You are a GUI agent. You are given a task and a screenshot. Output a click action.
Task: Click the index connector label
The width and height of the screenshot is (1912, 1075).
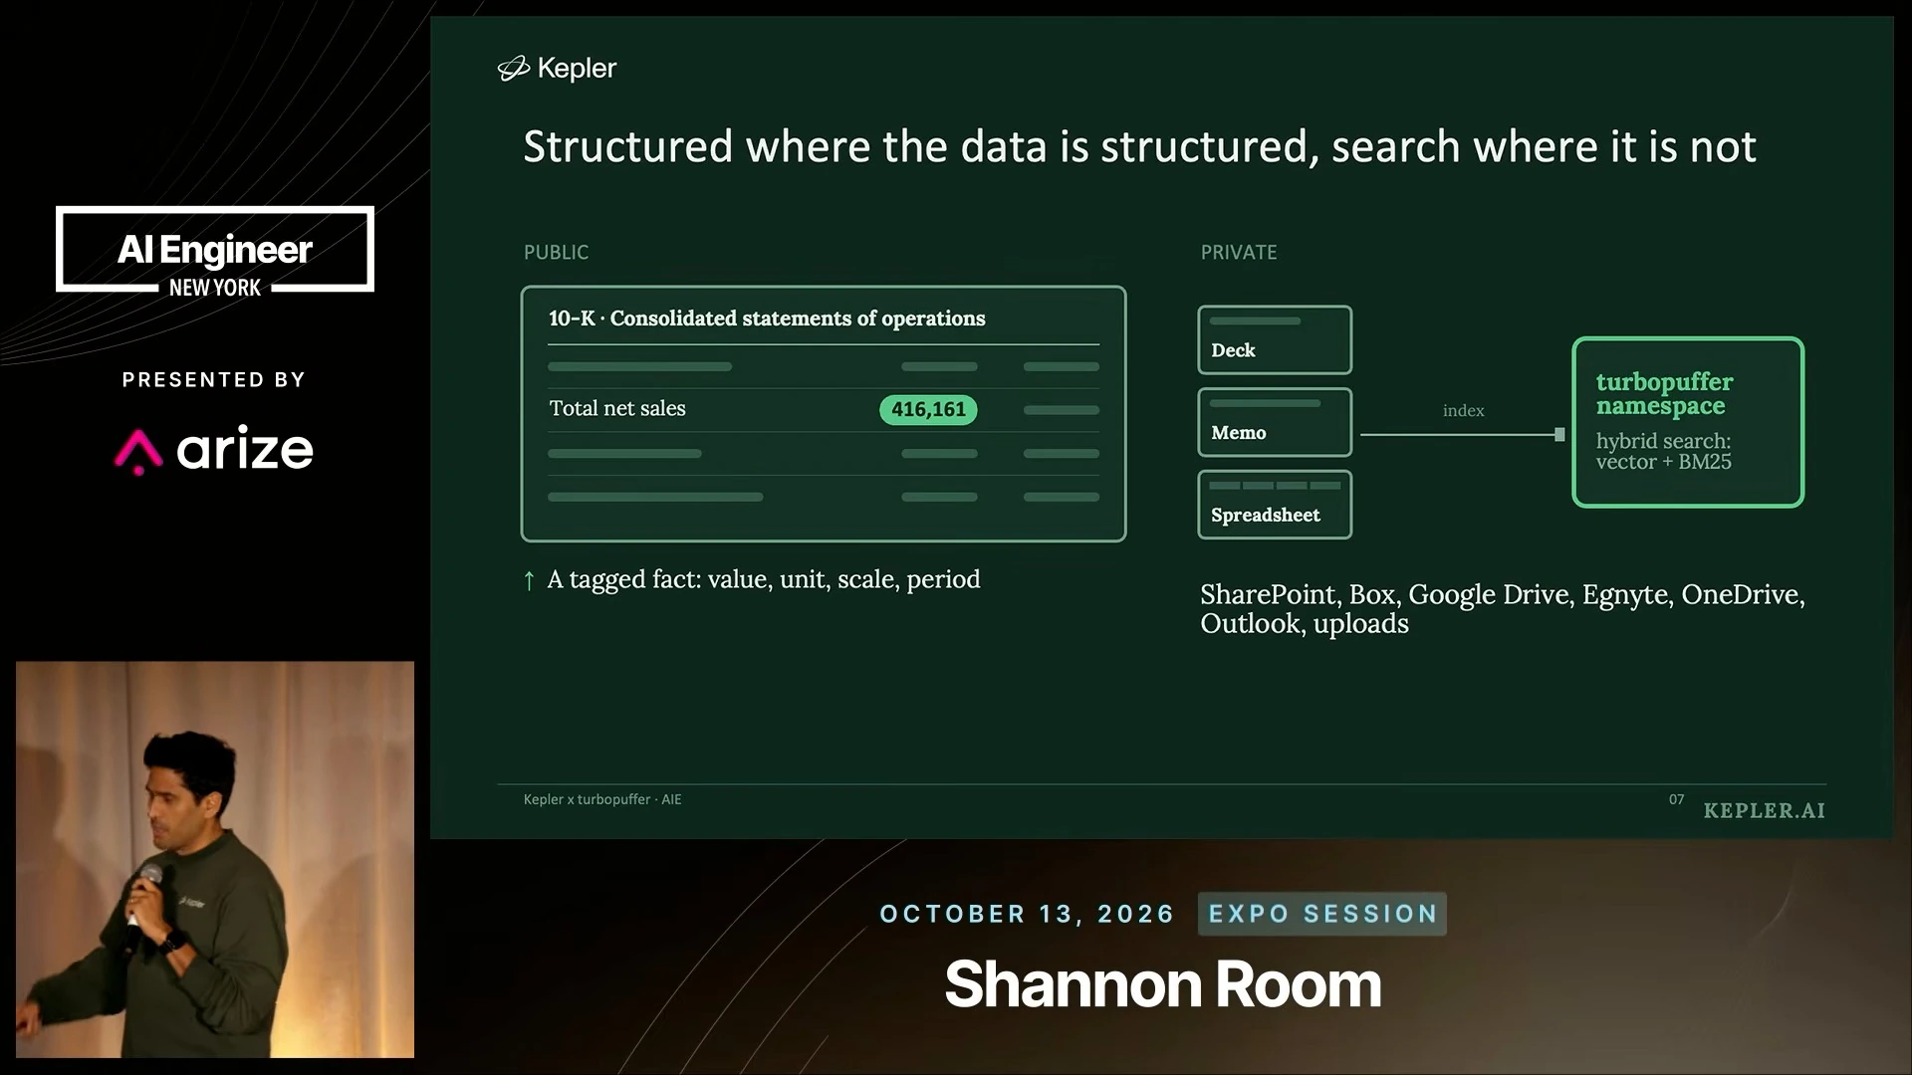[1463, 410]
